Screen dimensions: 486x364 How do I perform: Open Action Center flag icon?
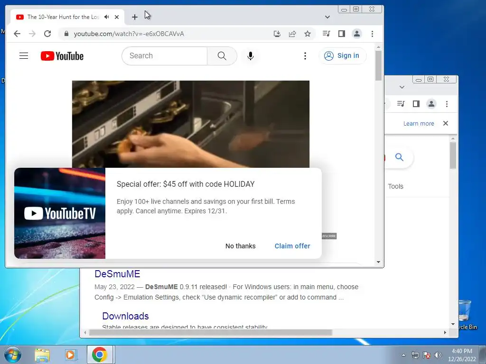427,355
